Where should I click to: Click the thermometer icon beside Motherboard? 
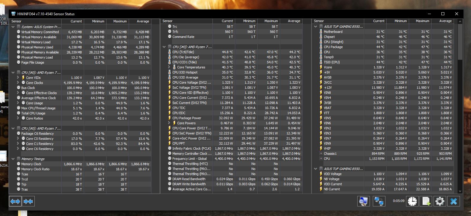321,32
